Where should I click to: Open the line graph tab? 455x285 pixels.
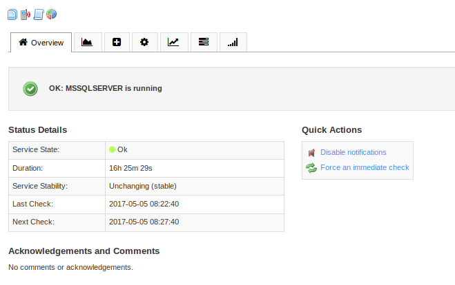[x=173, y=42]
